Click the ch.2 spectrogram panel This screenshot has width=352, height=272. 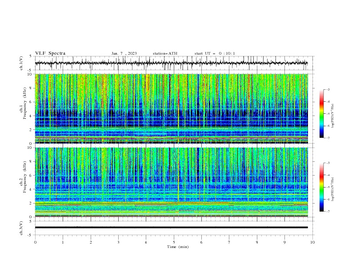coord(172,182)
